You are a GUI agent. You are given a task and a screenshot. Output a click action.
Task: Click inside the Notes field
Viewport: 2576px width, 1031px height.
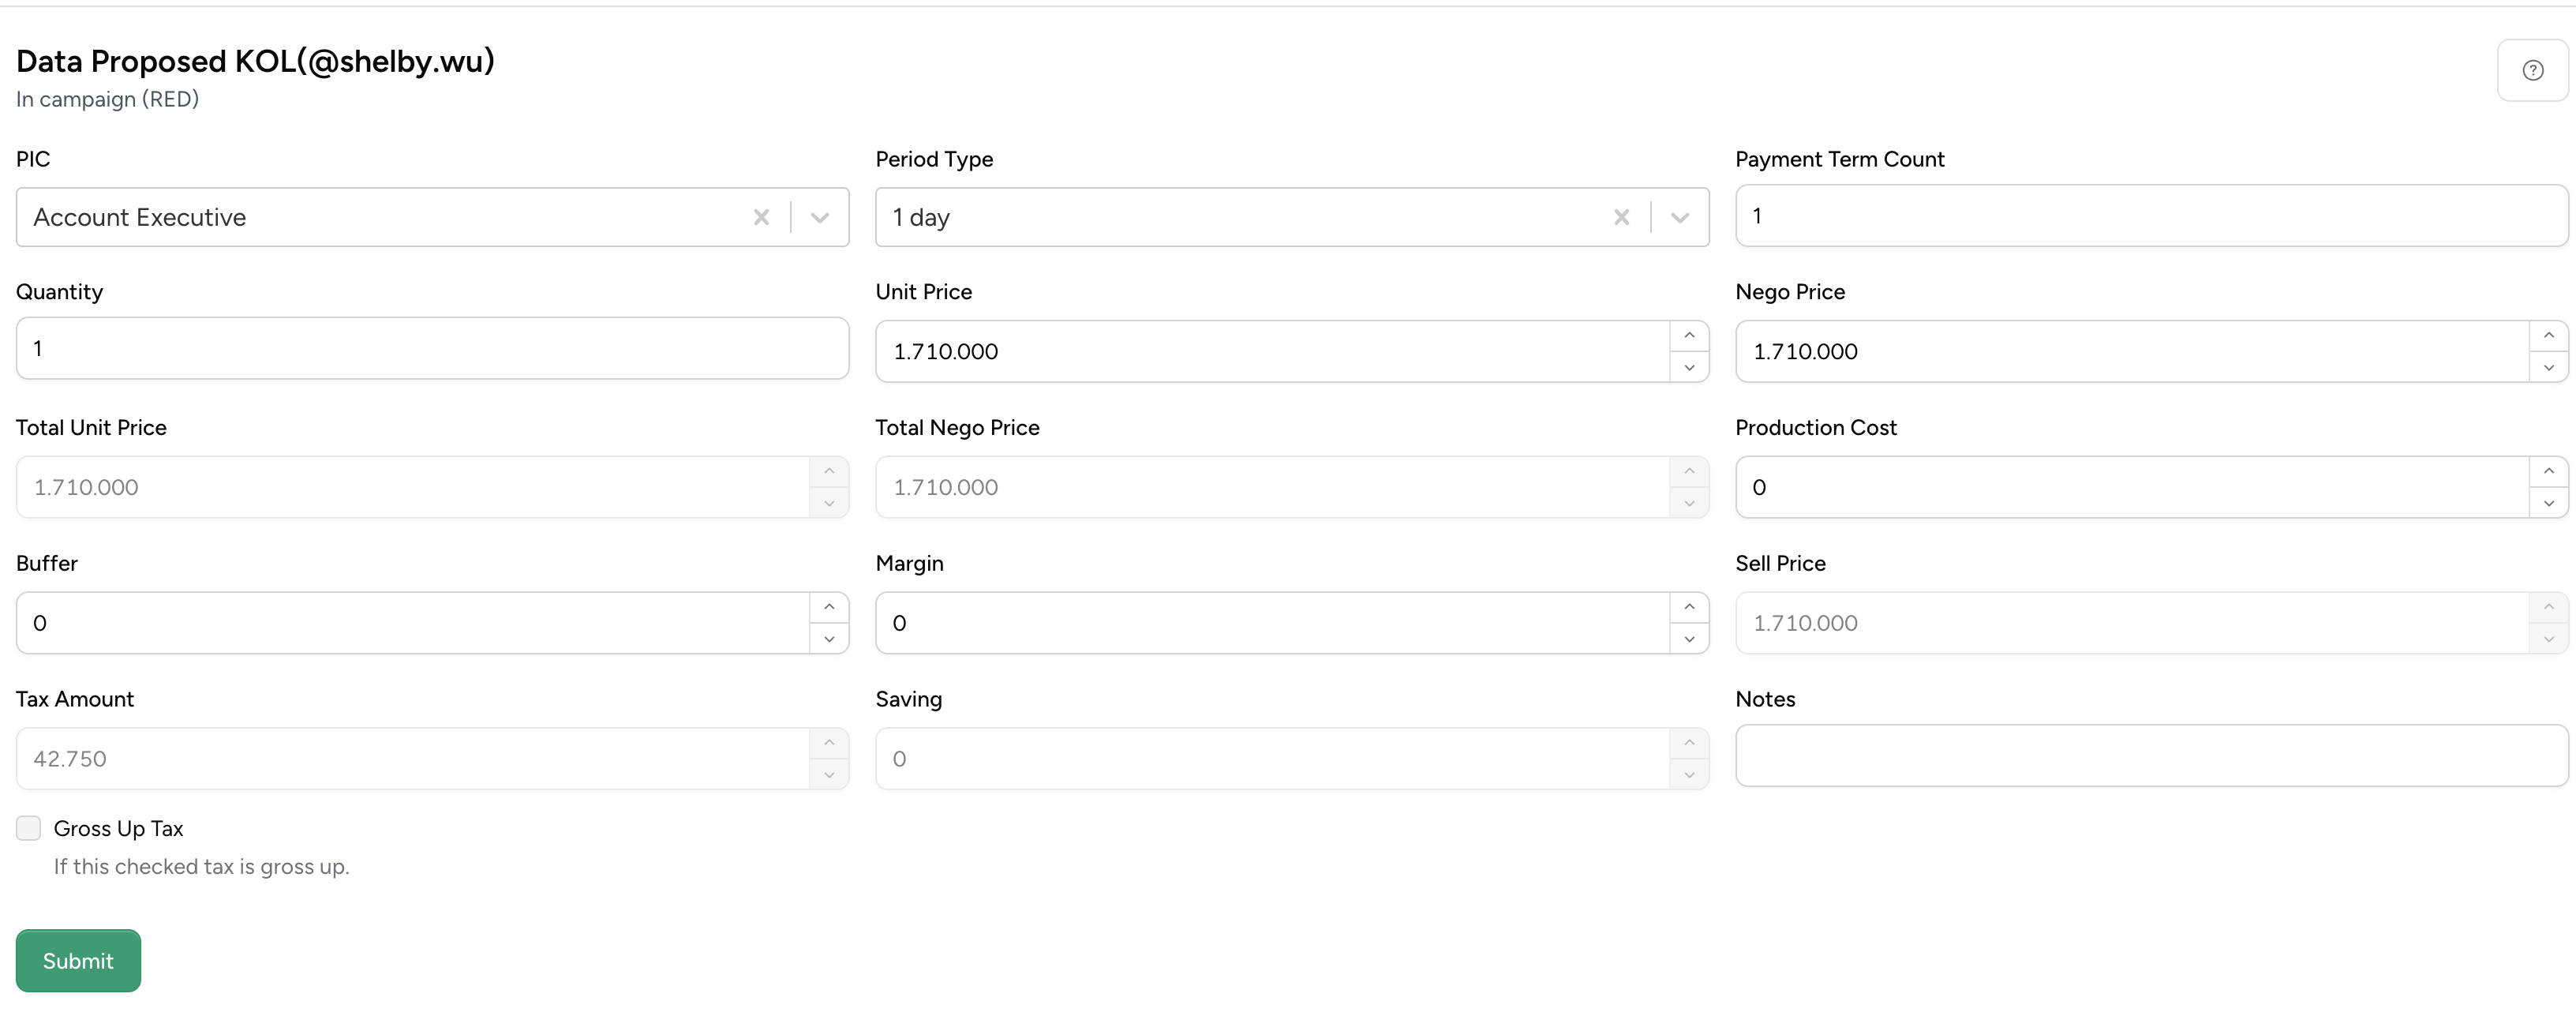pyautogui.click(x=2150, y=756)
